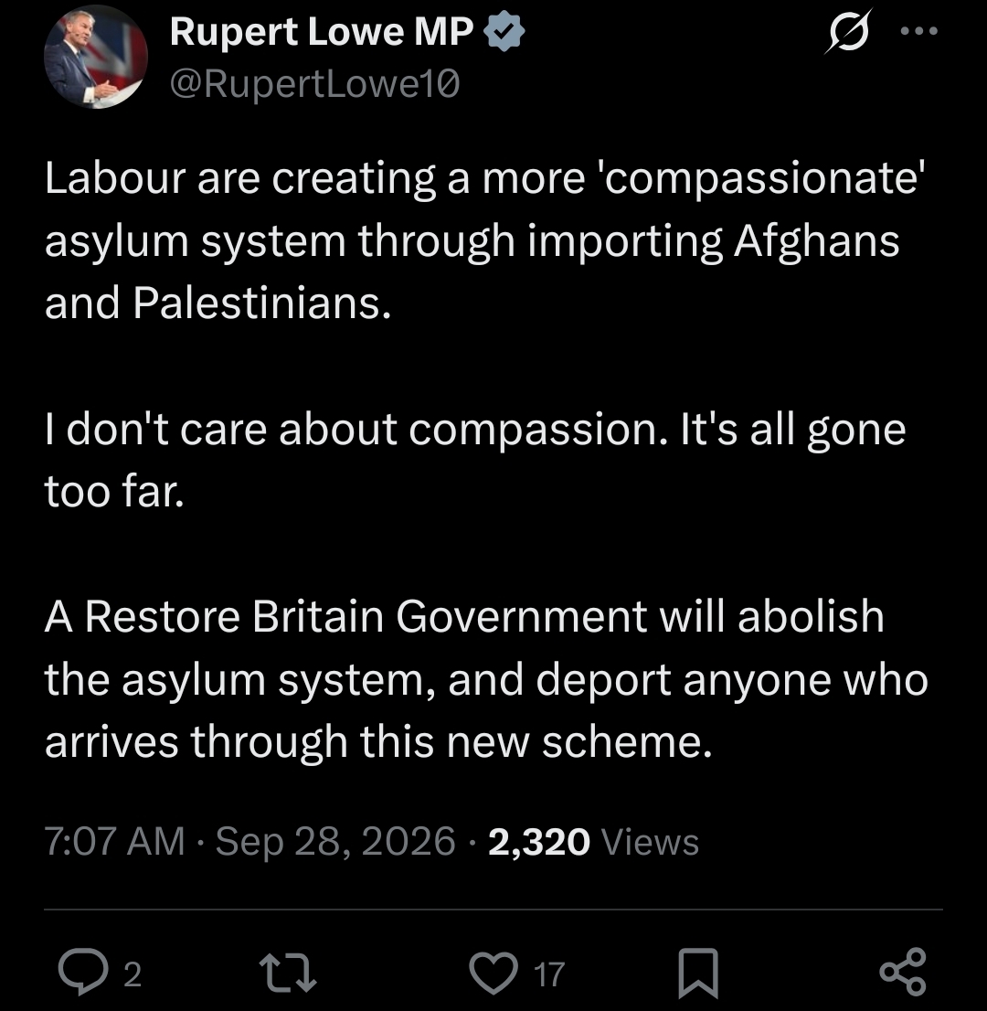Screen dimensions: 987x1011
Task: Open the @RupertLowe10 handle link
Action: [314, 84]
